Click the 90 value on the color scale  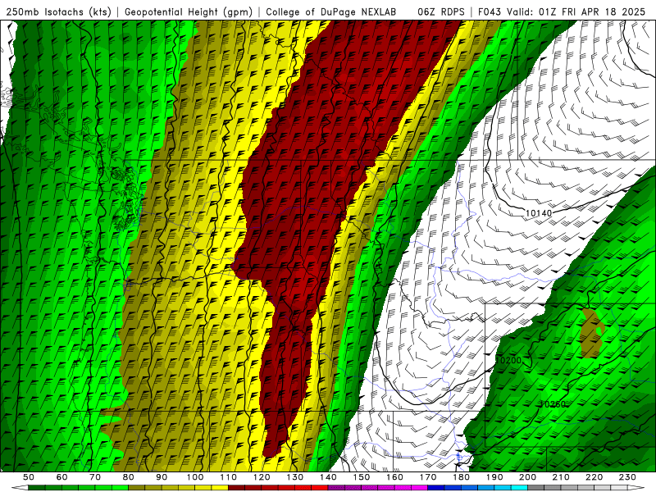tap(162, 477)
